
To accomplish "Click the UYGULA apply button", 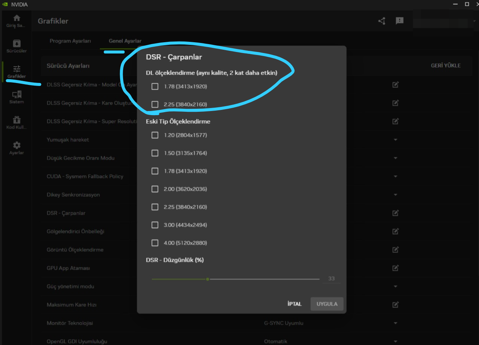I will [x=327, y=304].
